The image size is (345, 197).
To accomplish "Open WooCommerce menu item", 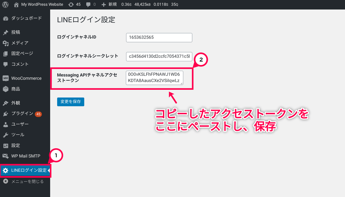I will [26, 78].
